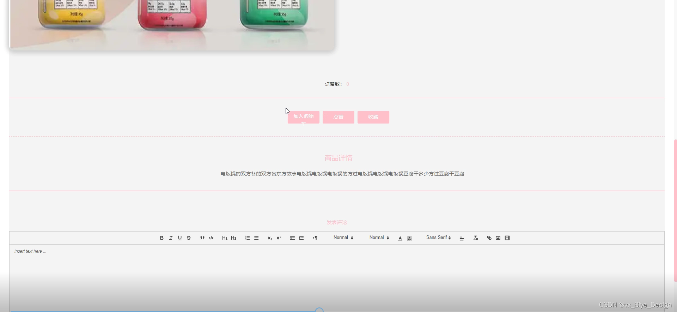The height and width of the screenshot is (312, 677).
Task: Click the product description paragraph text
Action: (342, 174)
